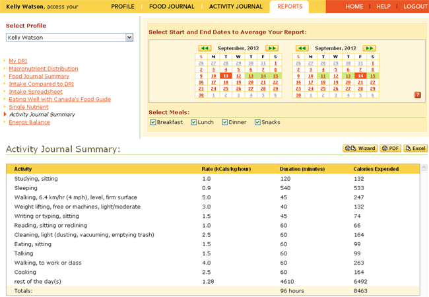Click the 6492 calories value

coord(360,282)
